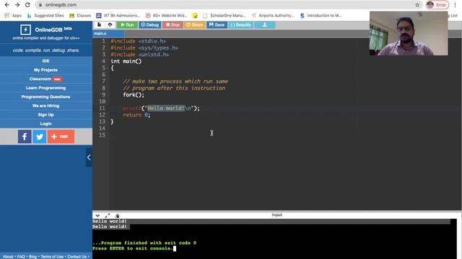Save the project with Save button
The image size is (462, 259).
(x=217, y=25)
